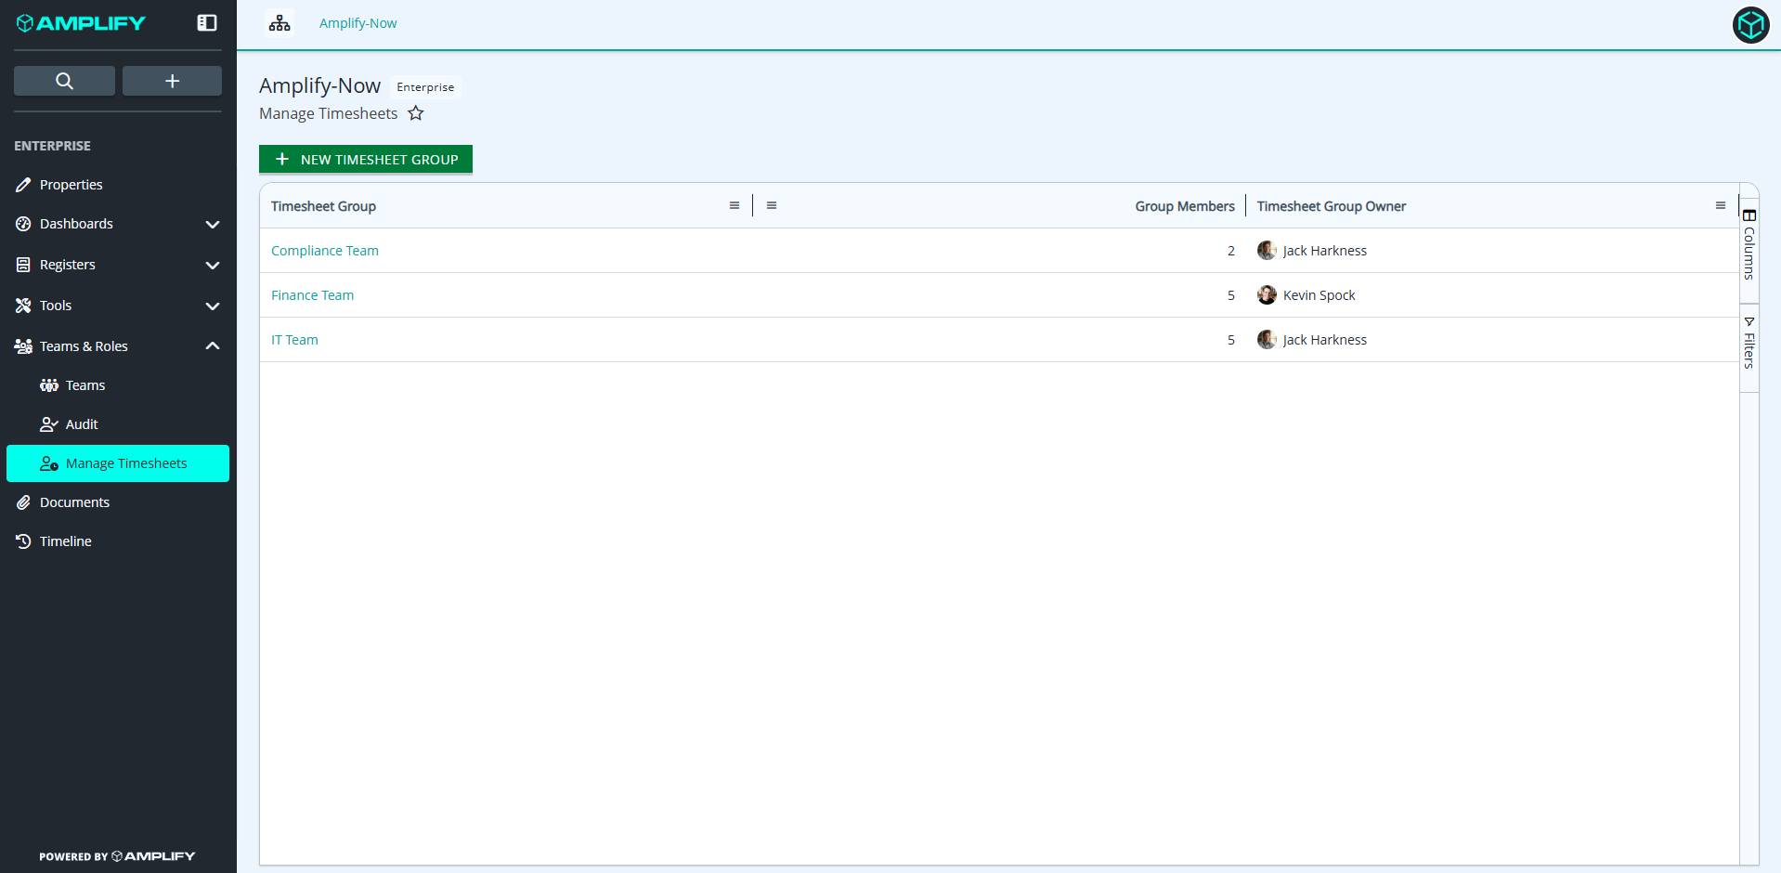Click Jack Harkness in IT Team row

tap(1325, 340)
